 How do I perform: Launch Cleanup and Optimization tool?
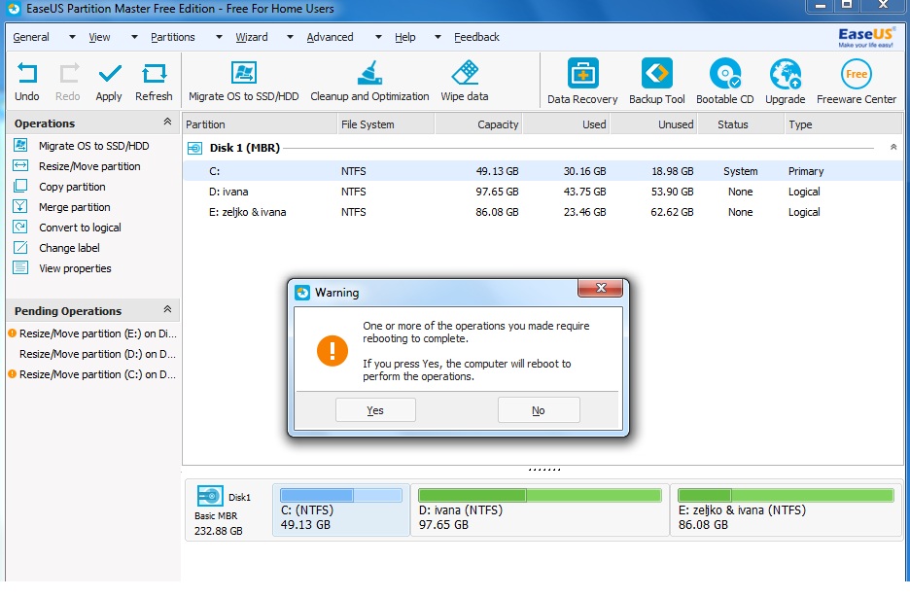point(369,74)
